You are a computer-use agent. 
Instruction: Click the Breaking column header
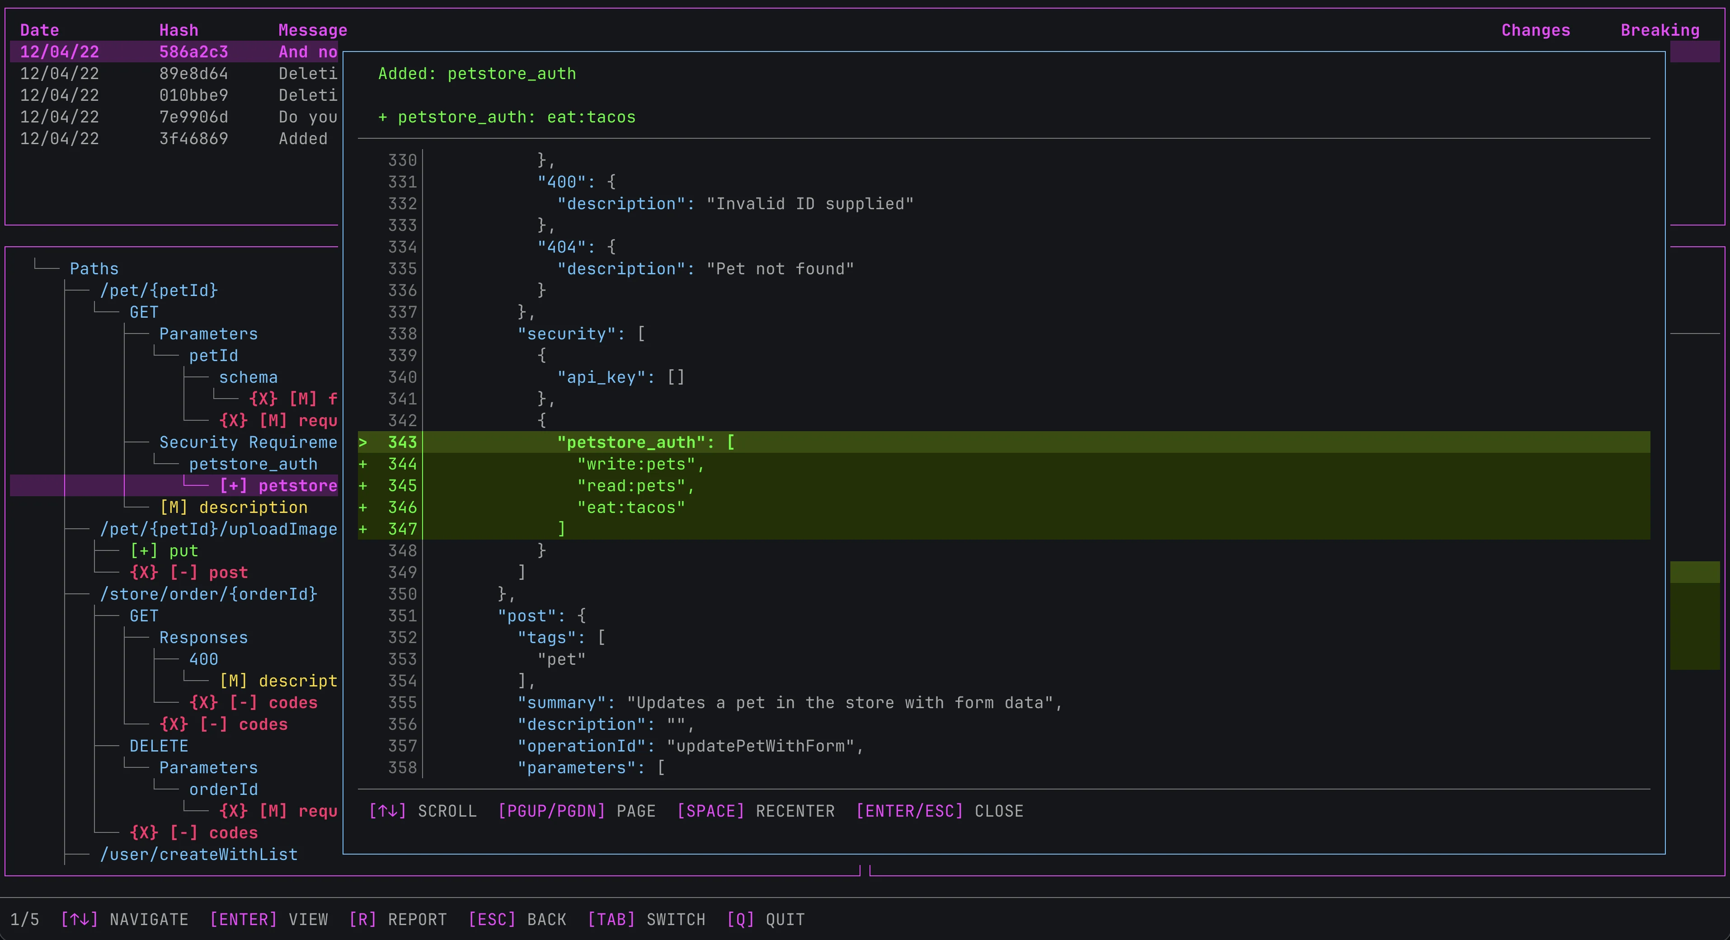pyautogui.click(x=1659, y=30)
